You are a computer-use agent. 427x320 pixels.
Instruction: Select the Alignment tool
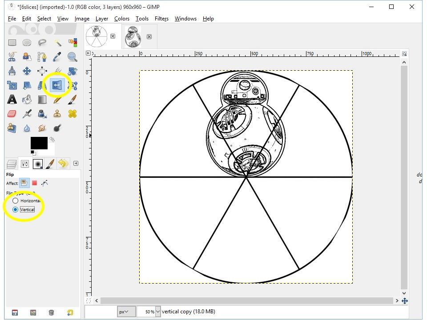point(42,71)
